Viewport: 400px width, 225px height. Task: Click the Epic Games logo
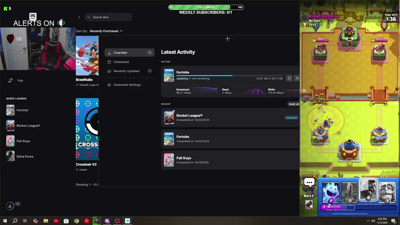click(33, 17)
